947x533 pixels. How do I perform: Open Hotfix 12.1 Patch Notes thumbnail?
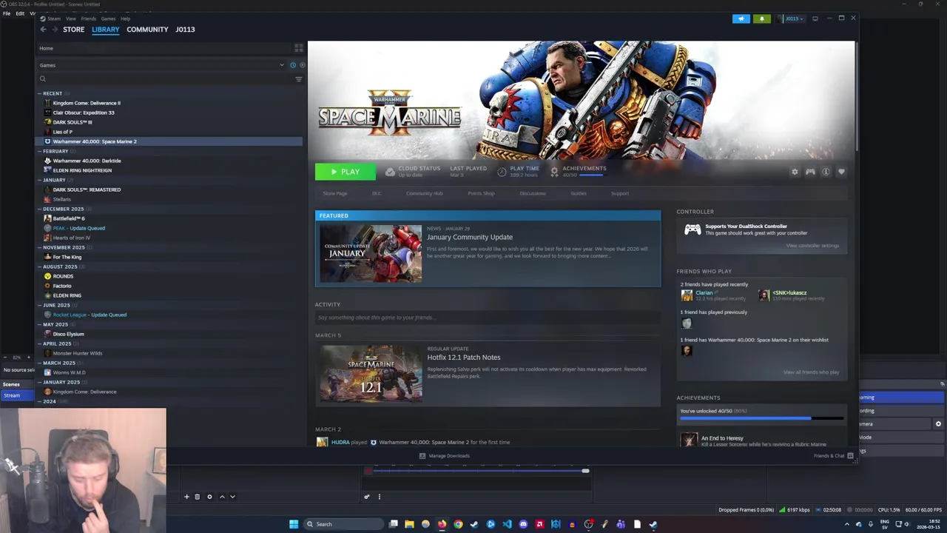tap(371, 374)
